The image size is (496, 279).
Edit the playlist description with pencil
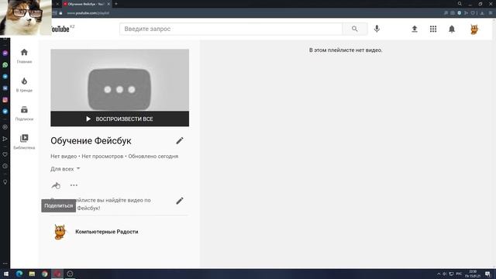[180, 201]
